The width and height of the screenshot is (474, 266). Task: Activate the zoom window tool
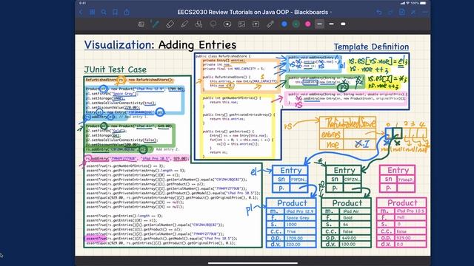(x=141, y=24)
